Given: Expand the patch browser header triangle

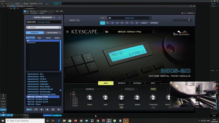Looking at the screenshot, I should 33,17.
